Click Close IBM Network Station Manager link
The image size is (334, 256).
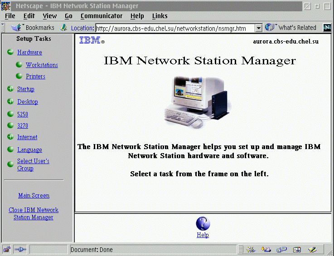coord(34,213)
